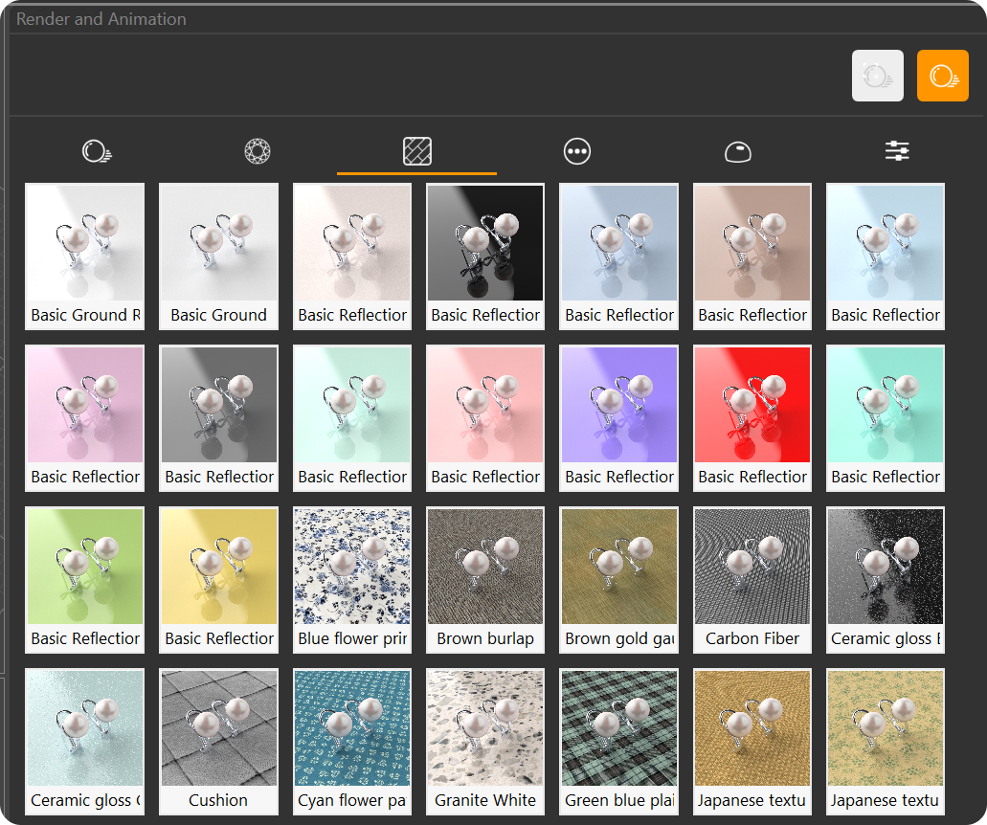Click the white render preview button
Screen dimensions: 987x825
pyautogui.click(x=877, y=76)
